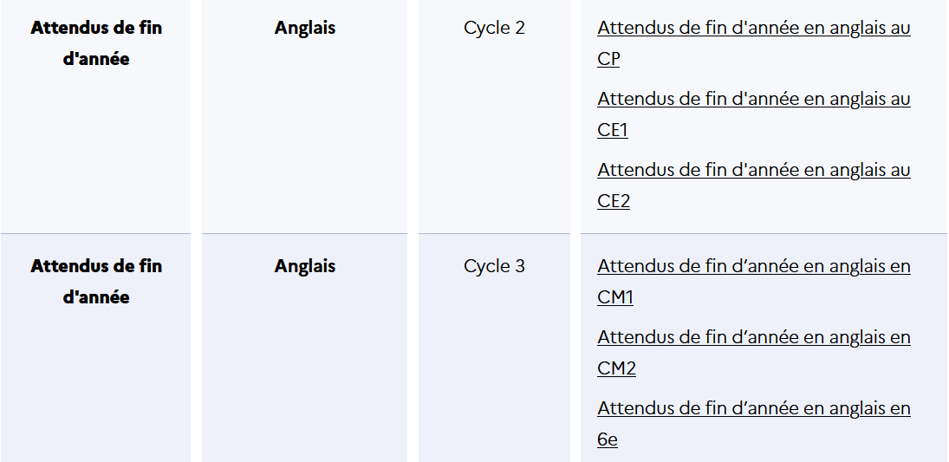Click the underlined "CM1" text
The width and height of the screenshot is (949, 462).
click(x=615, y=297)
